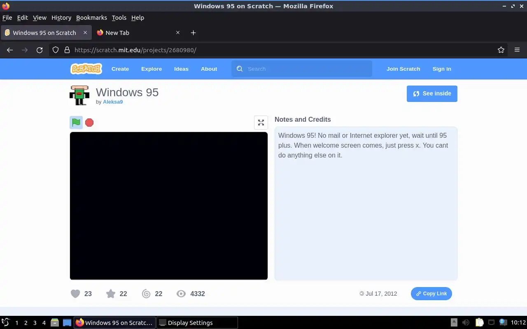
Task: Click the remix spiral icon
Action: tap(146, 294)
